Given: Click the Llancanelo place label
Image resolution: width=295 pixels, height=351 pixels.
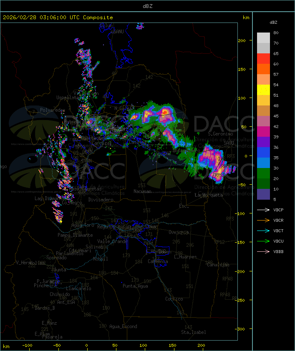Looking at the screenshot, I should [78, 288].
